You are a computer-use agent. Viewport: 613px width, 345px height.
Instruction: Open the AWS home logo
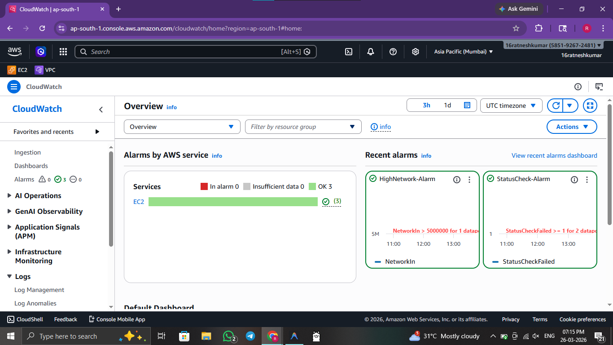(14, 52)
